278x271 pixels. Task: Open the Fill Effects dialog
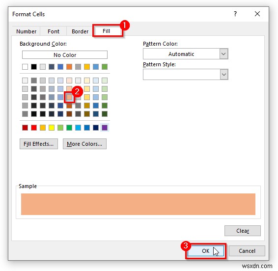[39, 144]
